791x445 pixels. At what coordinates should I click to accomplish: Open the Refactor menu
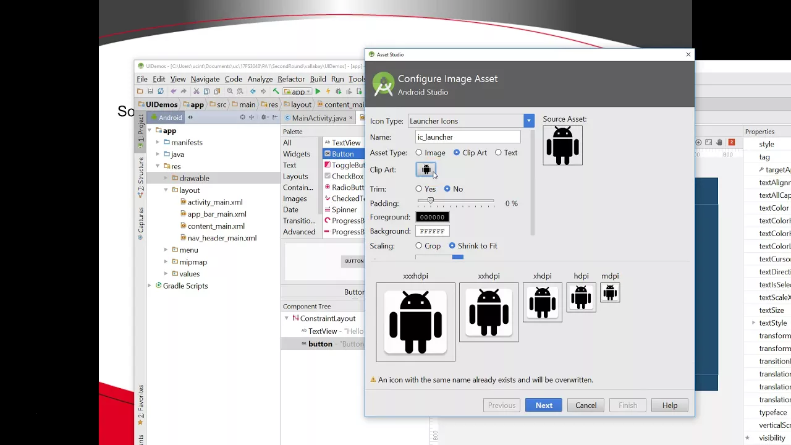[x=291, y=79]
